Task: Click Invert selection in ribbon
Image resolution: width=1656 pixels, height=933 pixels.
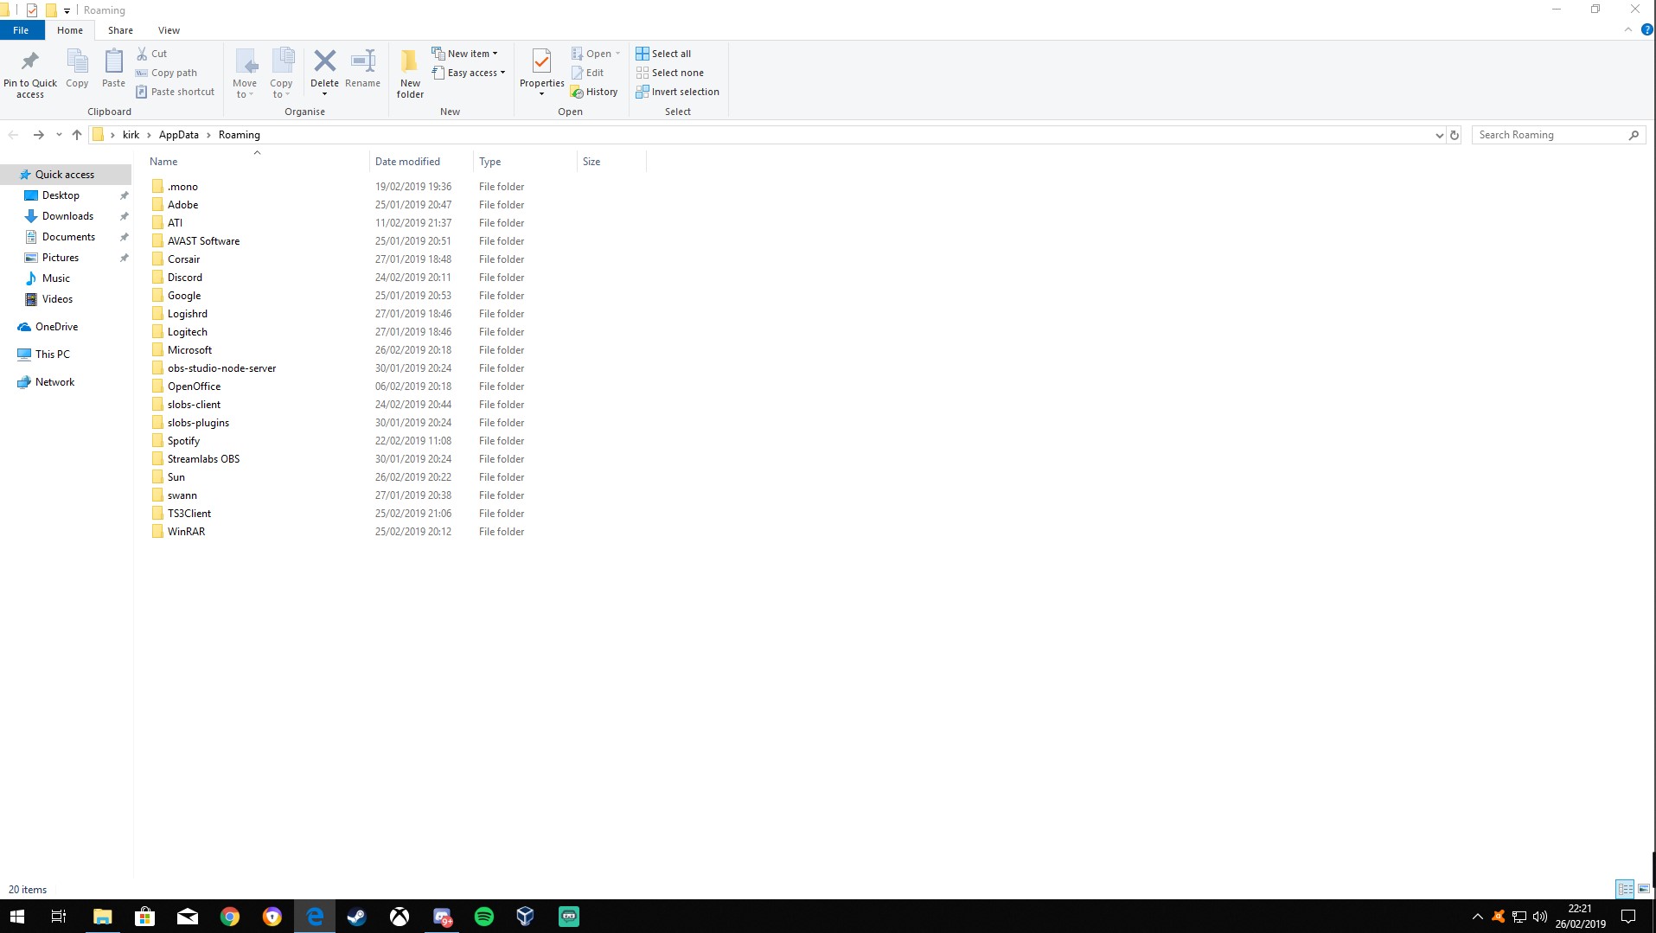Action: point(677,92)
